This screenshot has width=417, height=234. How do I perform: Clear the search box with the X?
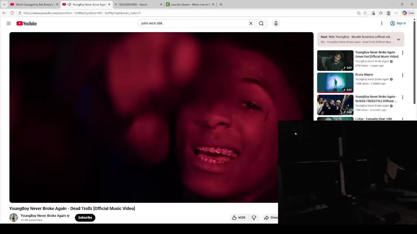[x=251, y=23]
